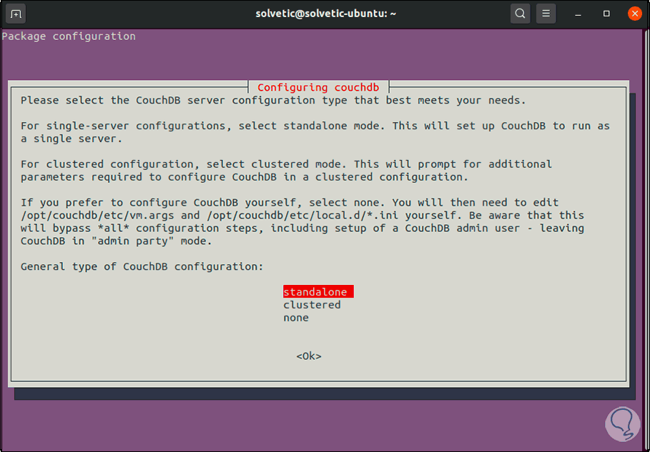Maximize the terminal window
The image size is (650, 452).
coord(606,14)
